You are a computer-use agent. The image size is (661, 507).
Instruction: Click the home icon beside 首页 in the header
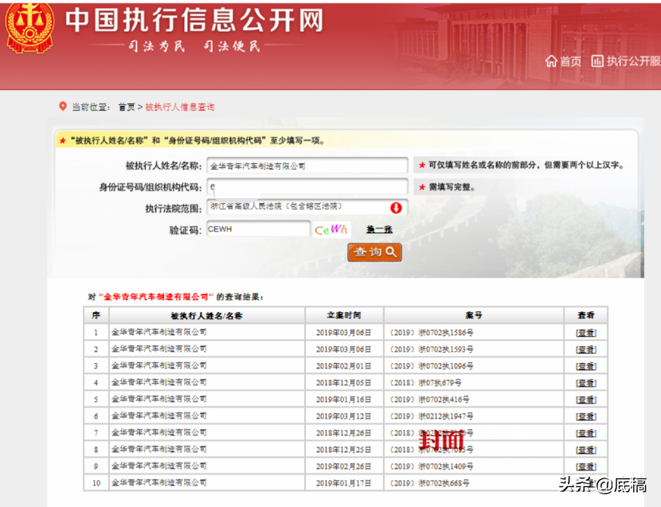[551, 61]
